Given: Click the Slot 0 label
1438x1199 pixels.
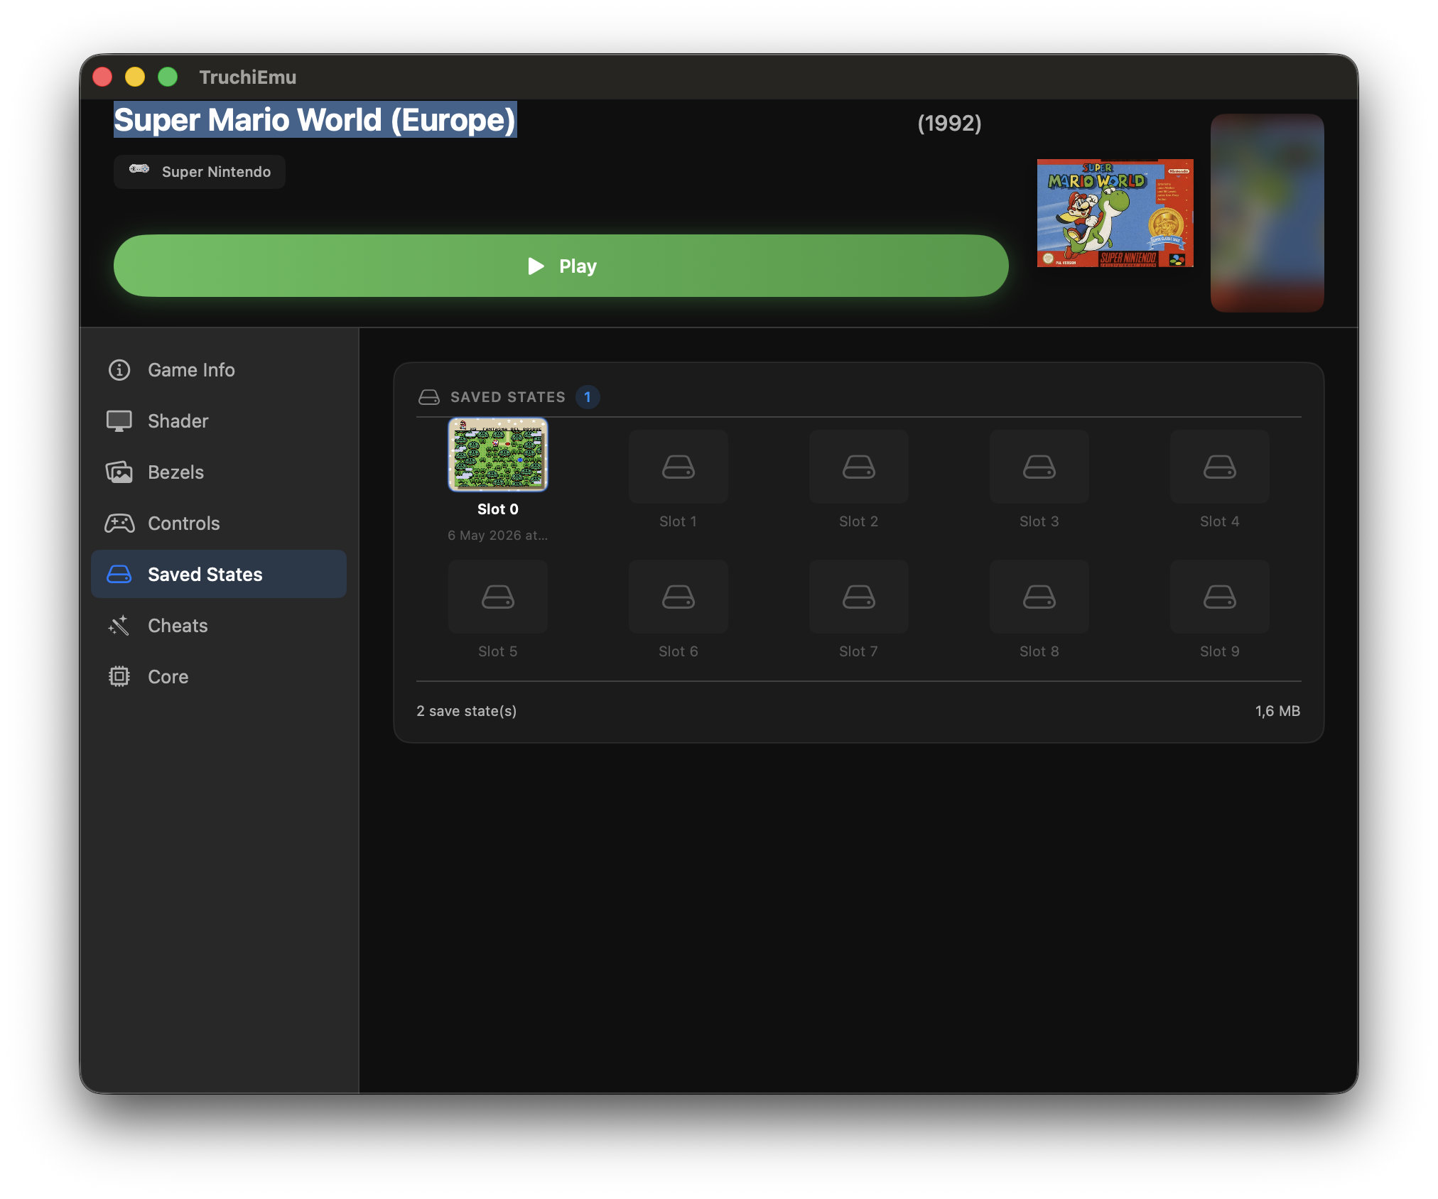Looking at the screenshot, I should [x=498, y=509].
